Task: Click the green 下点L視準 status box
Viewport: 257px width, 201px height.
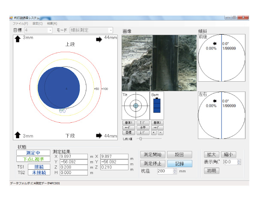Action: pyautogui.click(x=33, y=159)
